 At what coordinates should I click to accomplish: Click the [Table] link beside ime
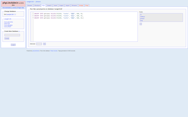pos(6,24)
